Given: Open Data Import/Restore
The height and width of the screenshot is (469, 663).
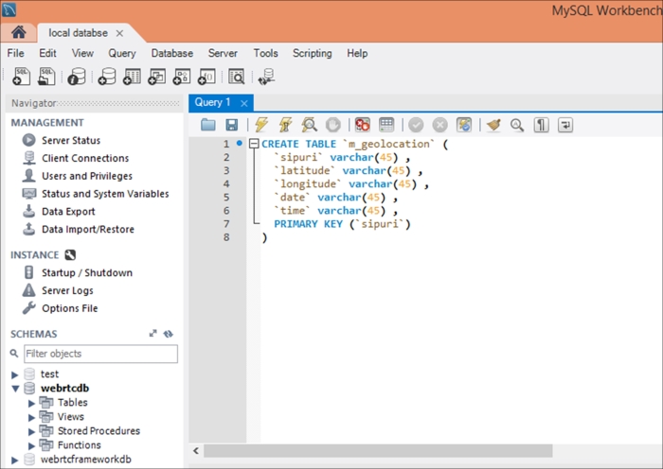Looking at the screenshot, I should tap(87, 230).
